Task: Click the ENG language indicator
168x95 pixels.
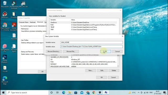Action: point(151,93)
